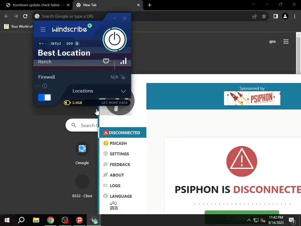Open the taskbar clock and date
This screenshot has width=301, height=226.
pyautogui.click(x=276, y=220)
